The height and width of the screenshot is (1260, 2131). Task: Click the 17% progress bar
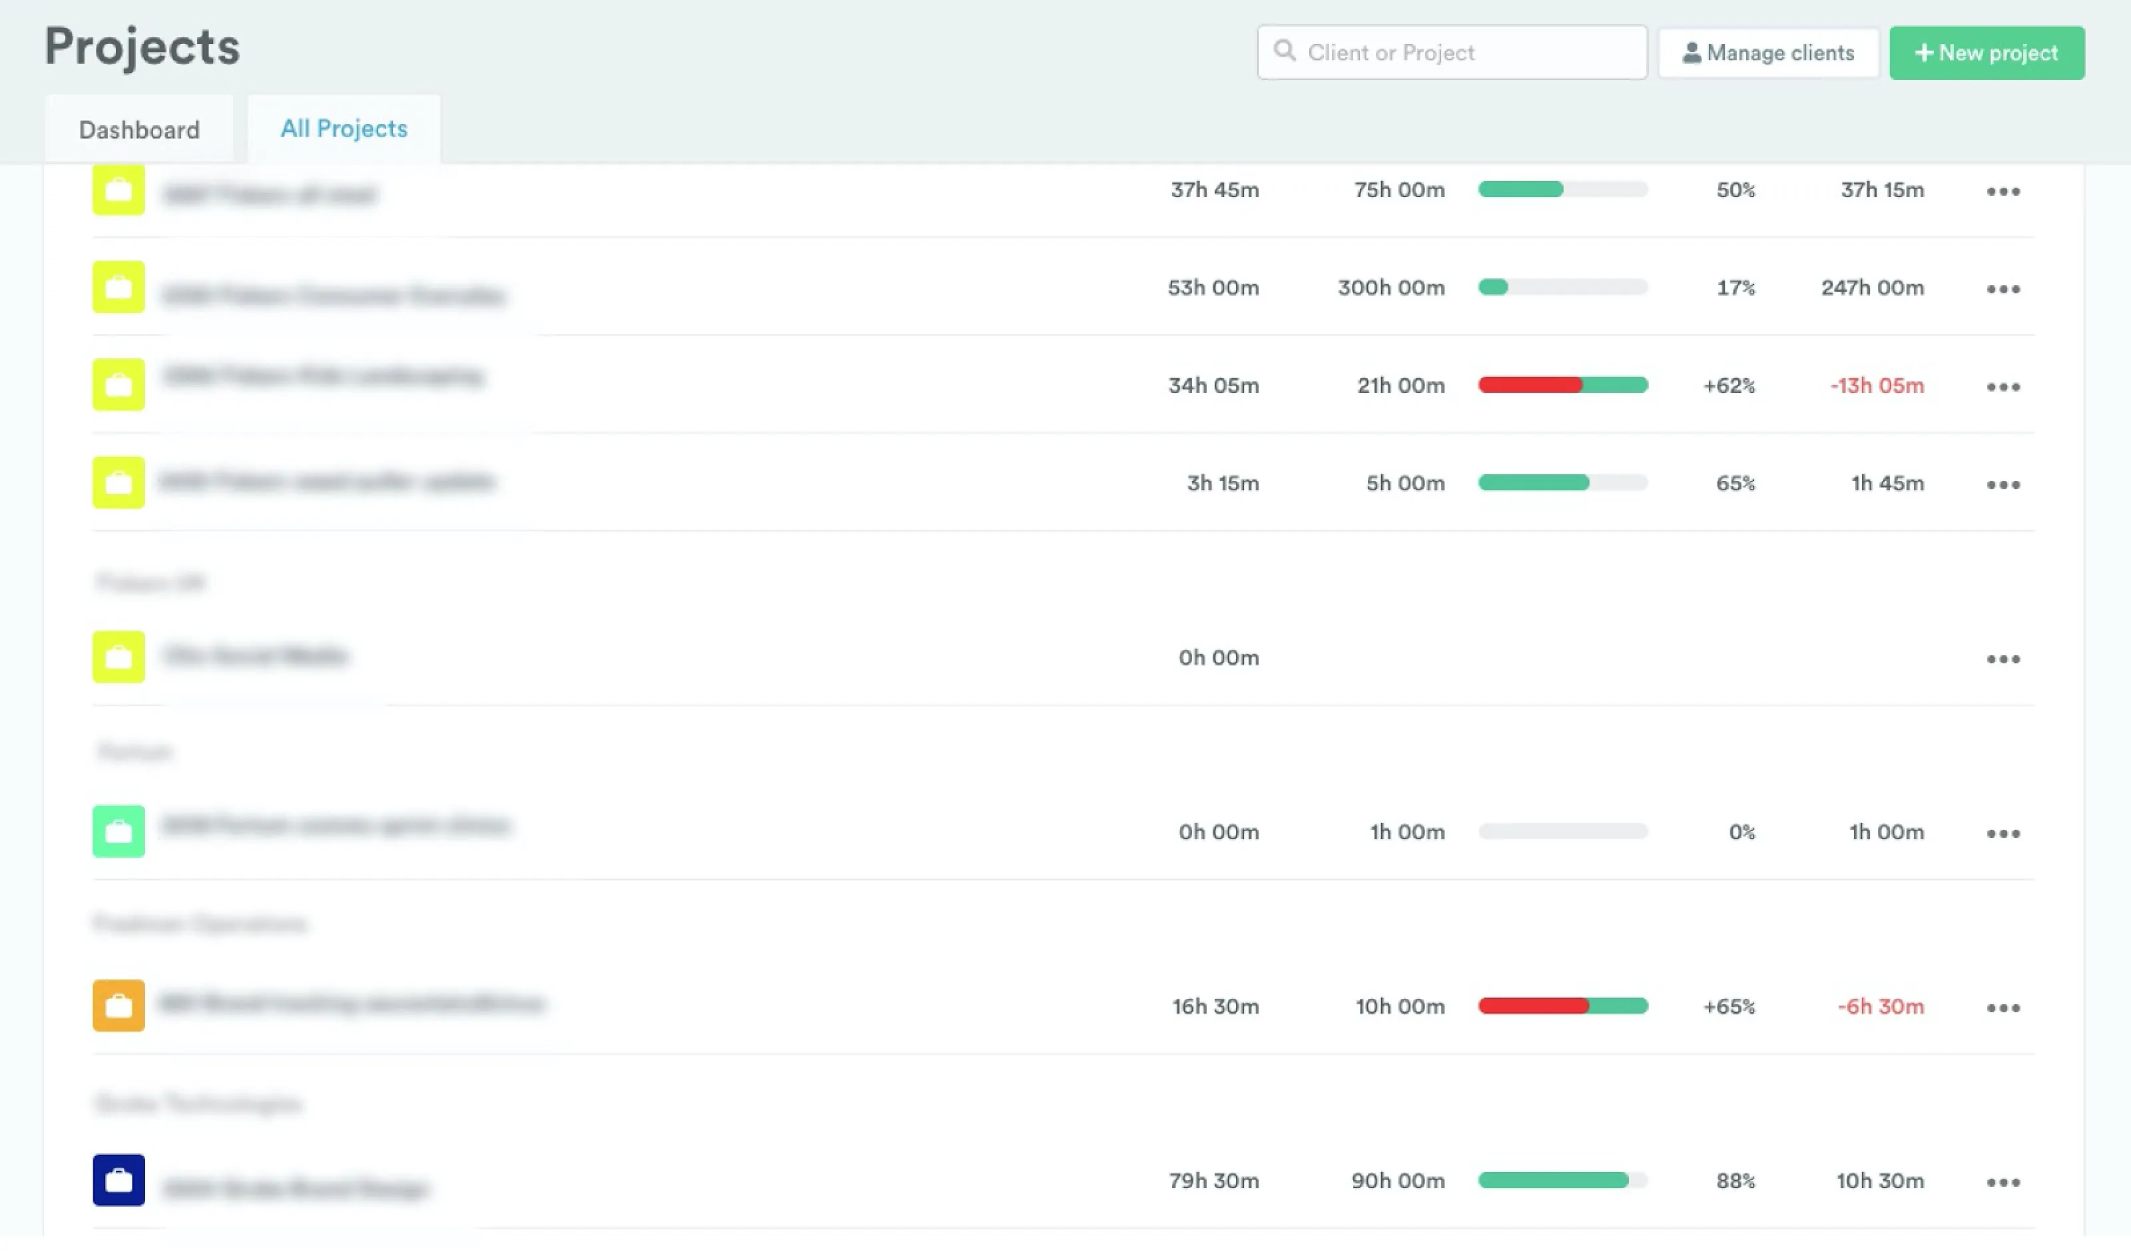tap(1562, 287)
